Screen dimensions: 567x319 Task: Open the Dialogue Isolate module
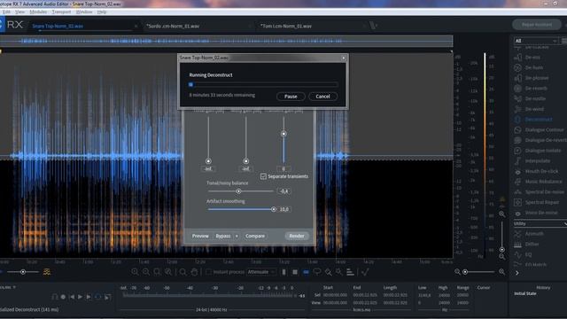[x=543, y=151]
